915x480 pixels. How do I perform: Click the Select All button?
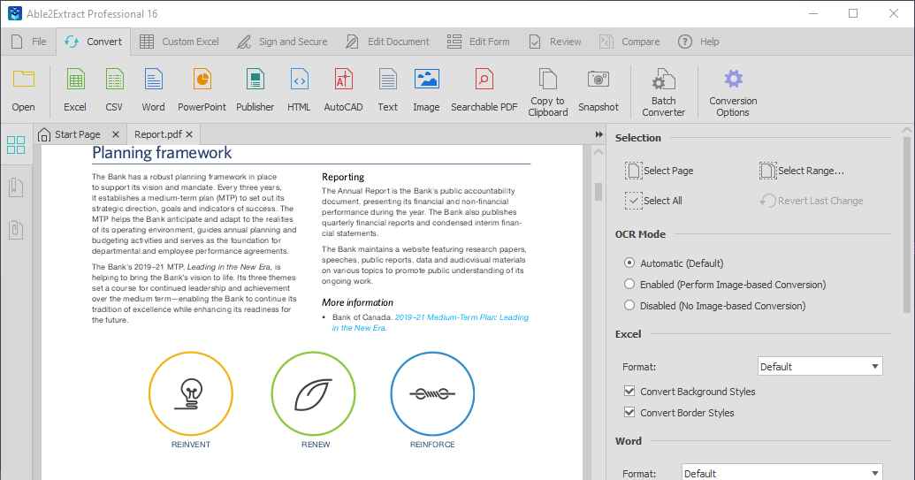point(653,201)
